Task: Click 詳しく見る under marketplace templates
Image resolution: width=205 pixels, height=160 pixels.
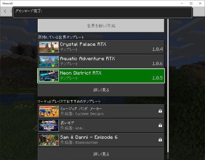Action: (x=101, y=154)
